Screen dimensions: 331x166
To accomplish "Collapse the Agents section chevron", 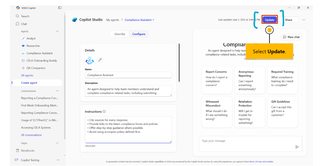I will 57,31.
